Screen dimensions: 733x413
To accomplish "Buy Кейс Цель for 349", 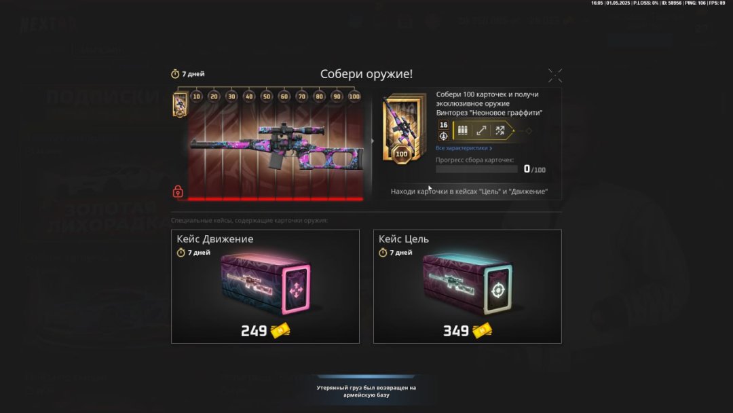I will pos(467,286).
